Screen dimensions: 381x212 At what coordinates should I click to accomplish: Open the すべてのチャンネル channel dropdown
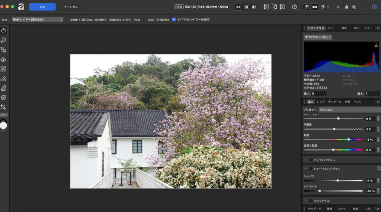(x=318, y=37)
